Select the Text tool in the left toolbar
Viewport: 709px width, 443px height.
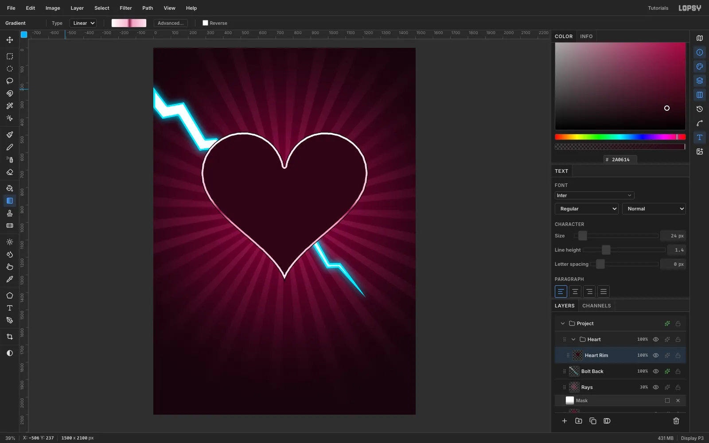(x=10, y=308)
